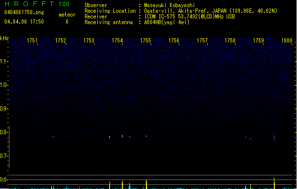Click the meteor count label

tap(67, 15)
